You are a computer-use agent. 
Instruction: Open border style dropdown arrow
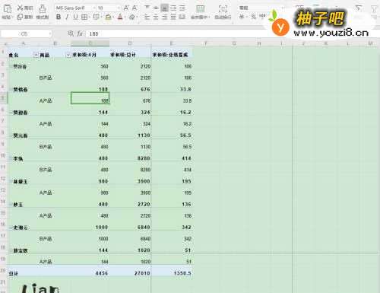[89, 17]
